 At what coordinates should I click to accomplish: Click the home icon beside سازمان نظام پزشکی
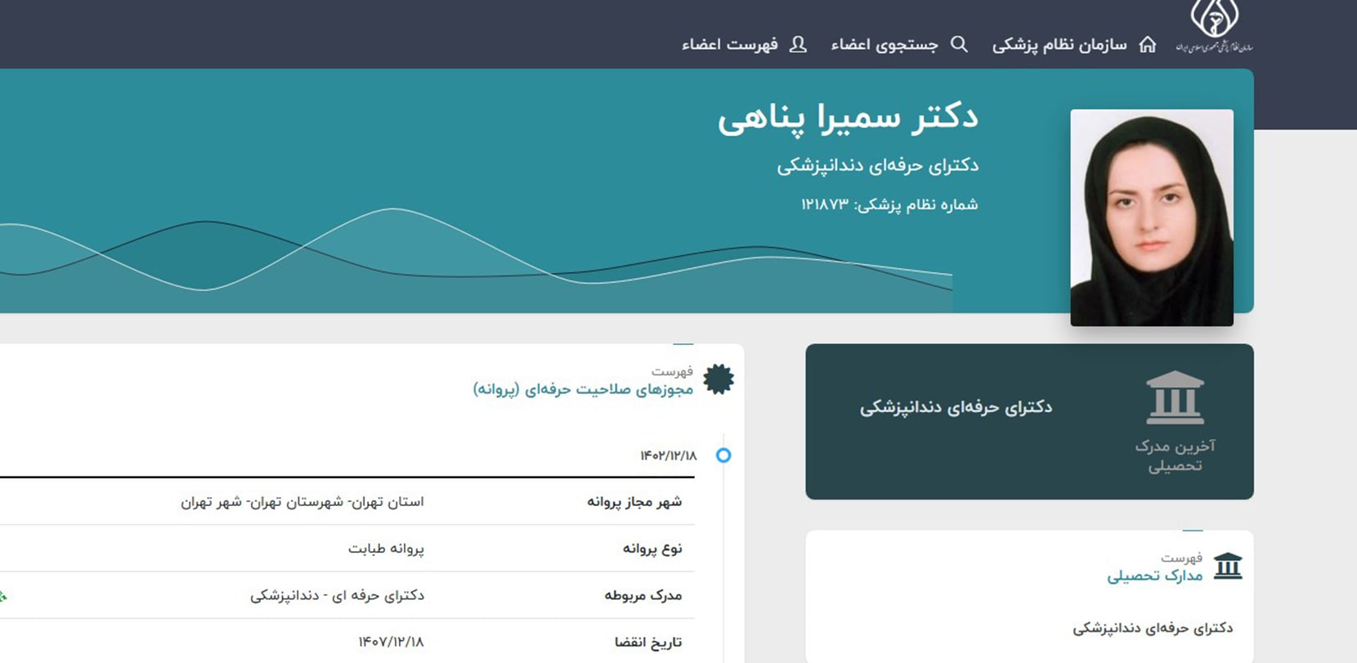[1148, 44]
